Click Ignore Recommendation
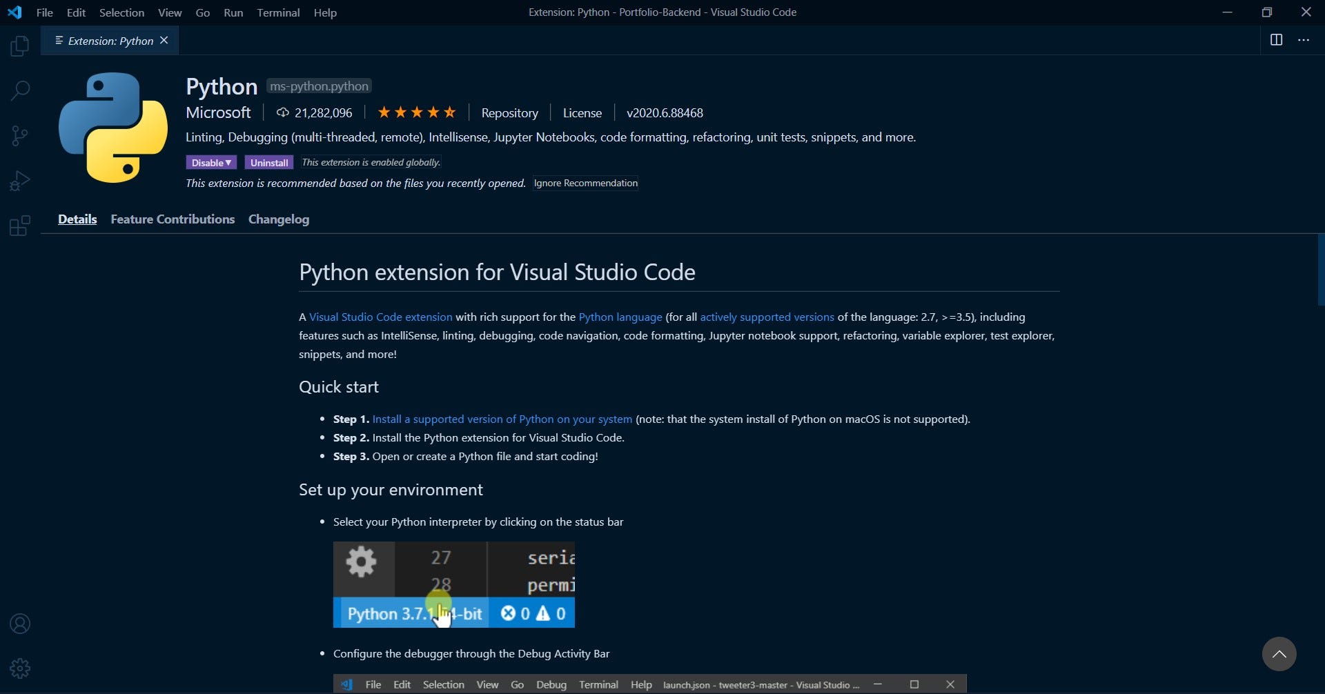Image resolution: width=1325 pixels, height=694 pixels. 585,183
